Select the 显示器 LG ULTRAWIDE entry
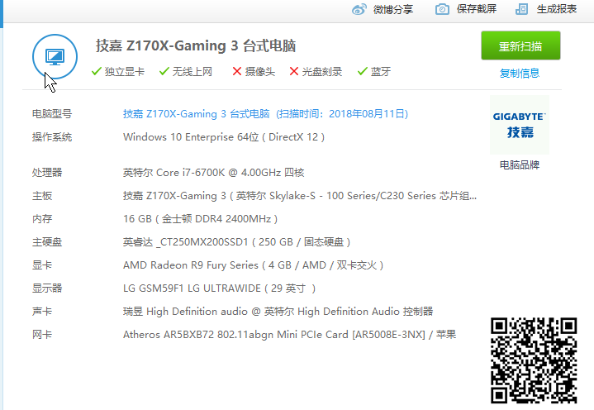 pyautogui.click(x=219, y=288)
